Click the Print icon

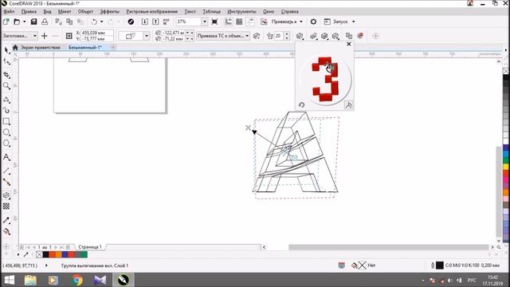click(45, 22)
